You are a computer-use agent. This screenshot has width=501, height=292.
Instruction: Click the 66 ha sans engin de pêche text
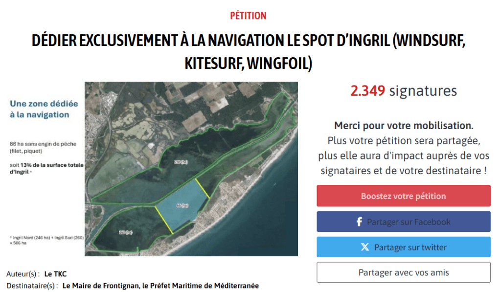click(43, 147)
